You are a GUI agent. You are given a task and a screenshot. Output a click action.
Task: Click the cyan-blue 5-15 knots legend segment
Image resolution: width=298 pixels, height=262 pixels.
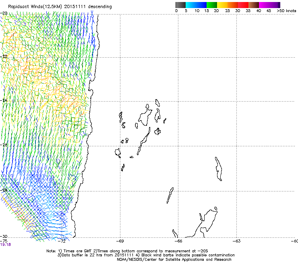coord(196,5)
